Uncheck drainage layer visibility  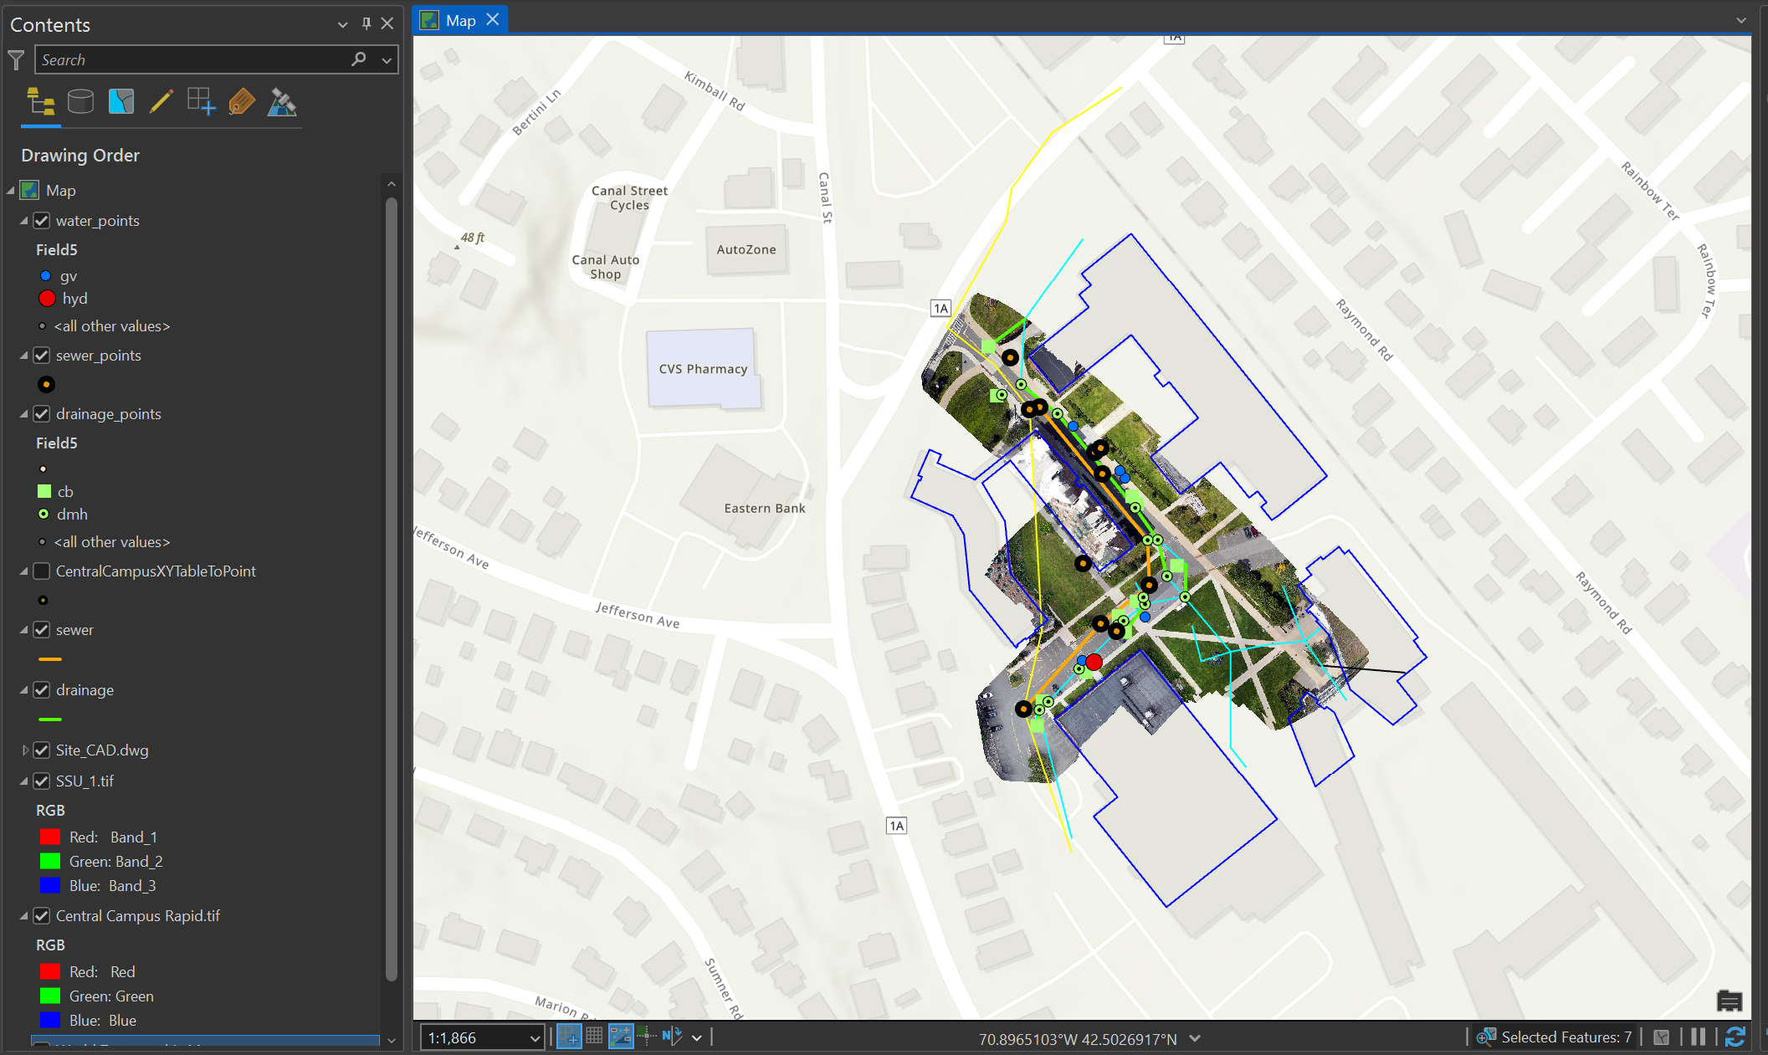pyautogui.click(x=41, y=690)
